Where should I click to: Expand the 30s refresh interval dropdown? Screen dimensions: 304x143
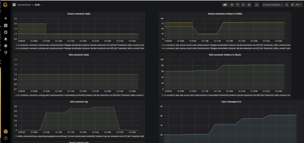297,5
